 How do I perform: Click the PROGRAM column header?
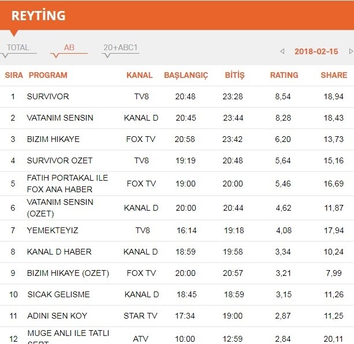pyautogui.click(x=48, y=75)
